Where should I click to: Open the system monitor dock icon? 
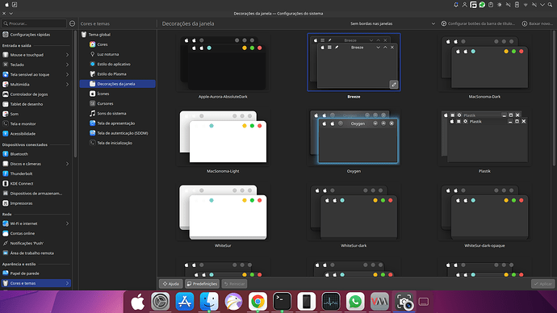click(331, 302)
